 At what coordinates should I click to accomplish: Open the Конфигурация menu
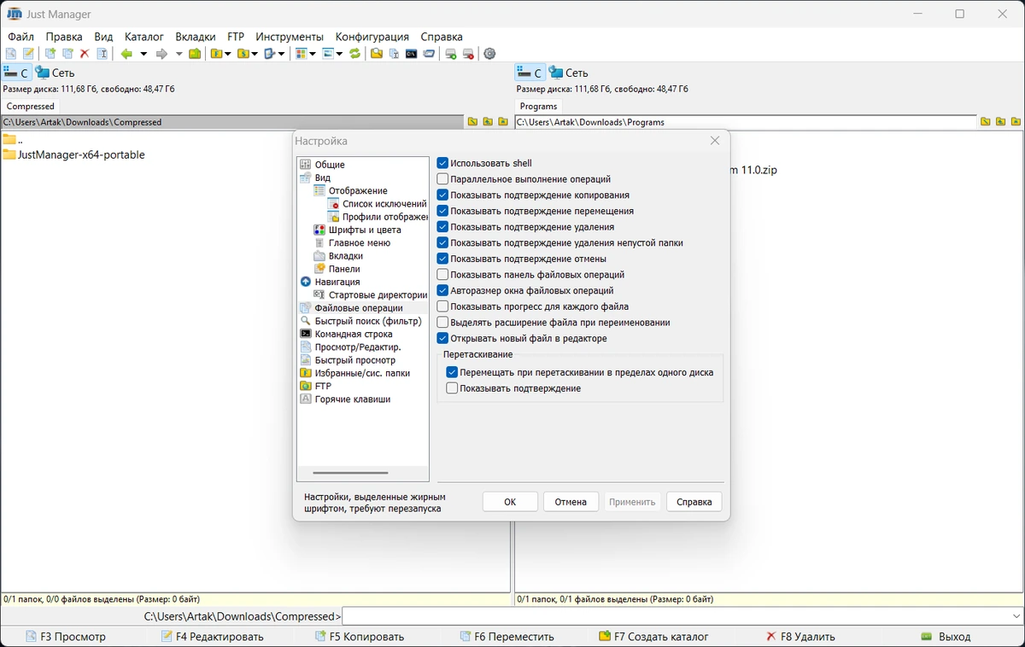click(x=372, y=37)
